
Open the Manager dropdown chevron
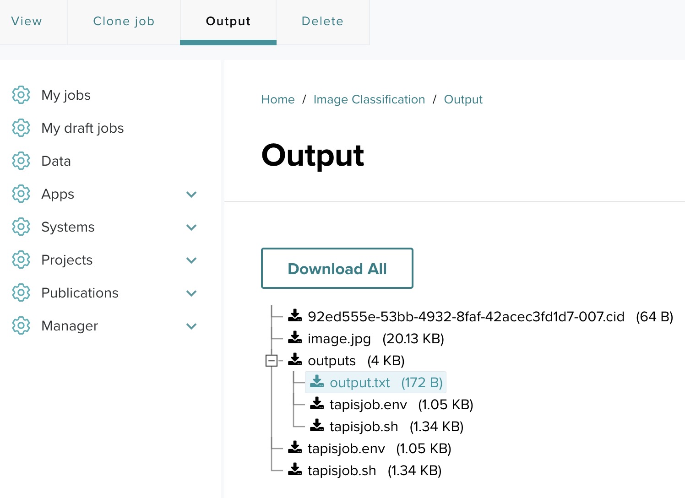click(191, 326)
